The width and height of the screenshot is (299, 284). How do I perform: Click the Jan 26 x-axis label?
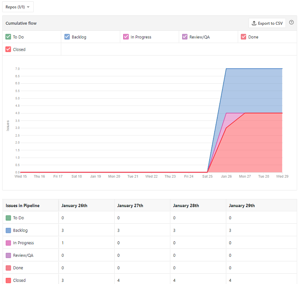point(226,176)
